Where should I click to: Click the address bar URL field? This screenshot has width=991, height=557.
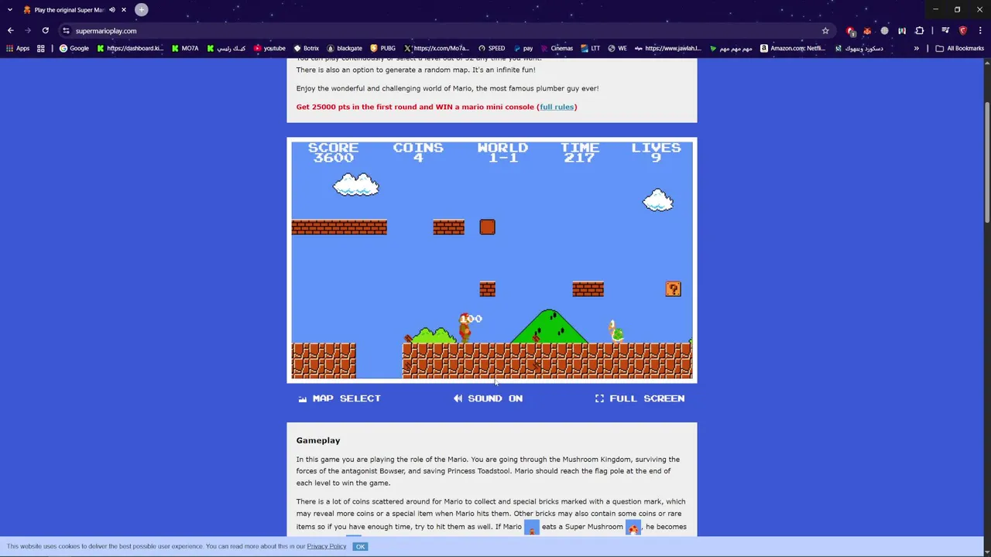pyautogui.click(x=441, y=31)
